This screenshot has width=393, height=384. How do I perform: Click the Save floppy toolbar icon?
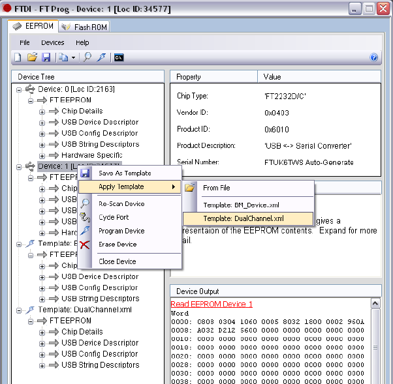(46, 57)
